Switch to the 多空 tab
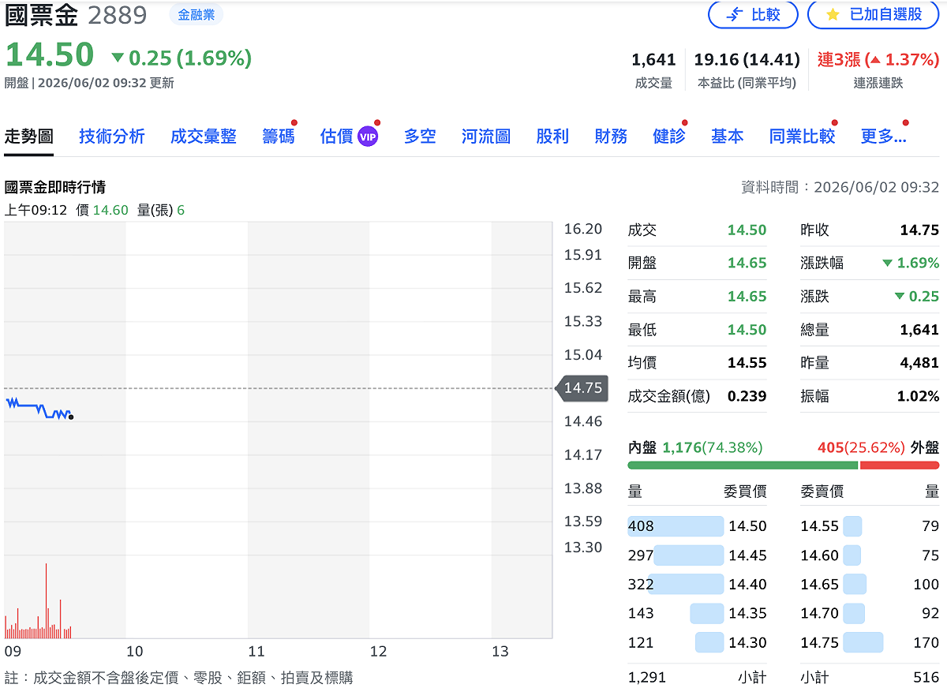The image size is (947, 688). (x=420, y=136)
